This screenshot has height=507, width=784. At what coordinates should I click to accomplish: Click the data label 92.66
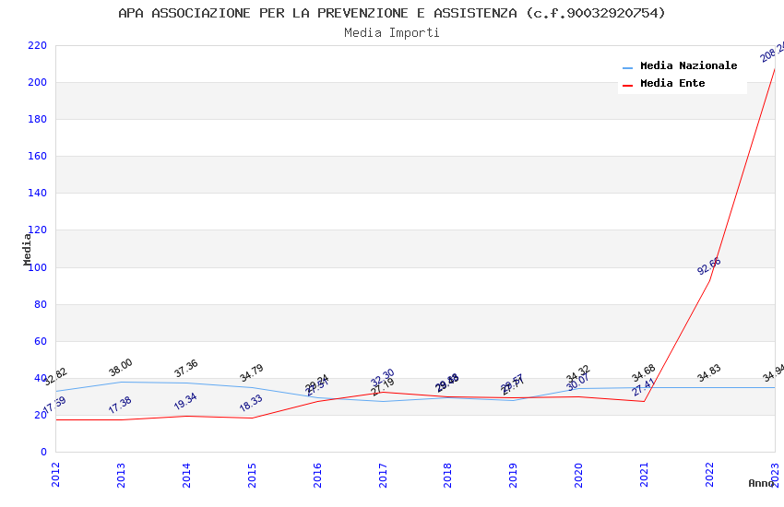pos(709,265)
